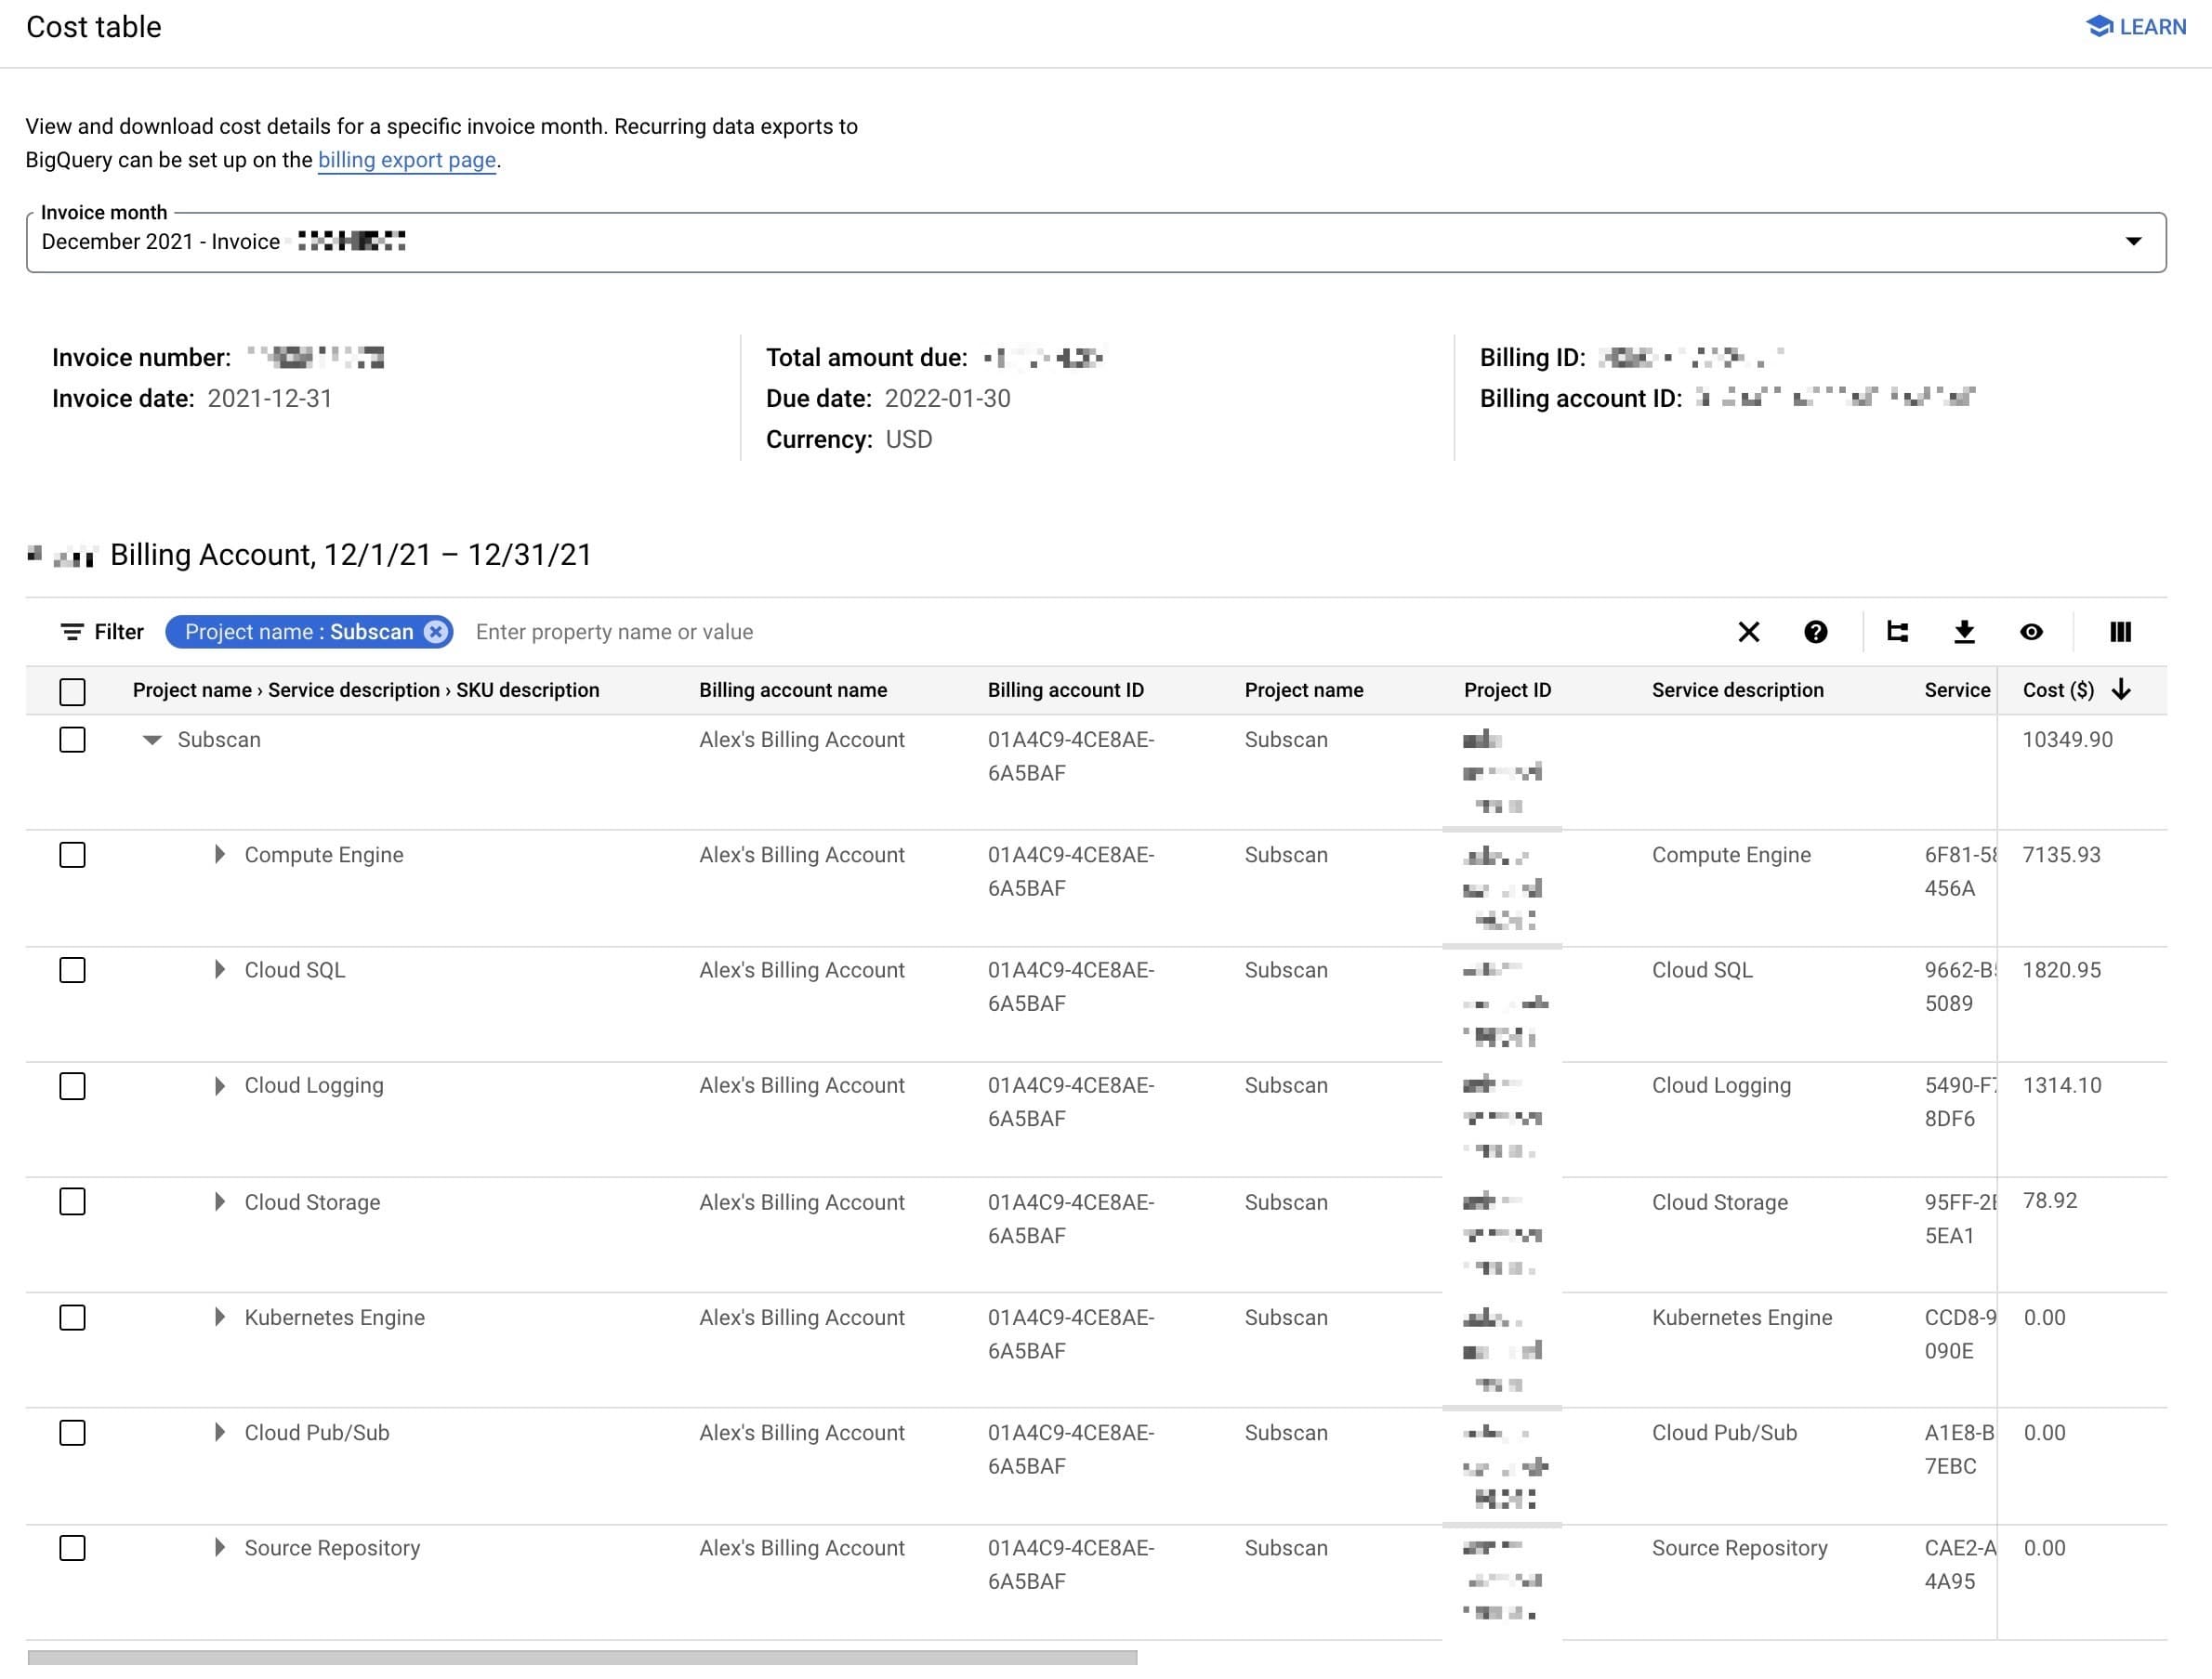The image size is (2212, 1679).
Task: Open column display options icon
Action: point(2121,633)
